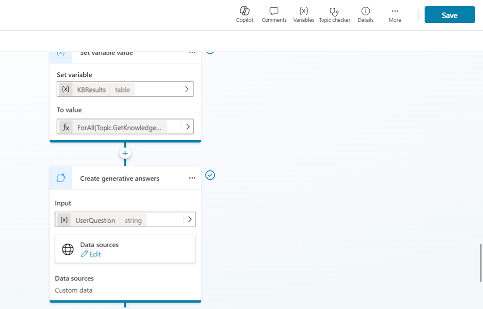The width and height of the screenshot is (483, 309).
Task: Click the ForAll formula input field
Action: click(x=119, y=127)
